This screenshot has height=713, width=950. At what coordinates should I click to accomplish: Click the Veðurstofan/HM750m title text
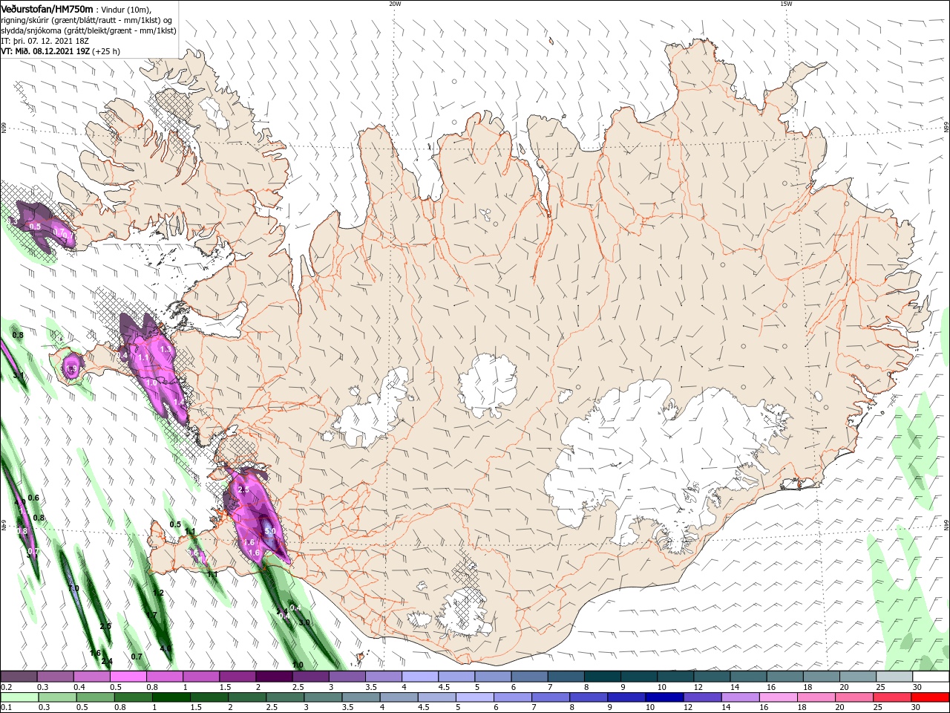tap(47, 8)
